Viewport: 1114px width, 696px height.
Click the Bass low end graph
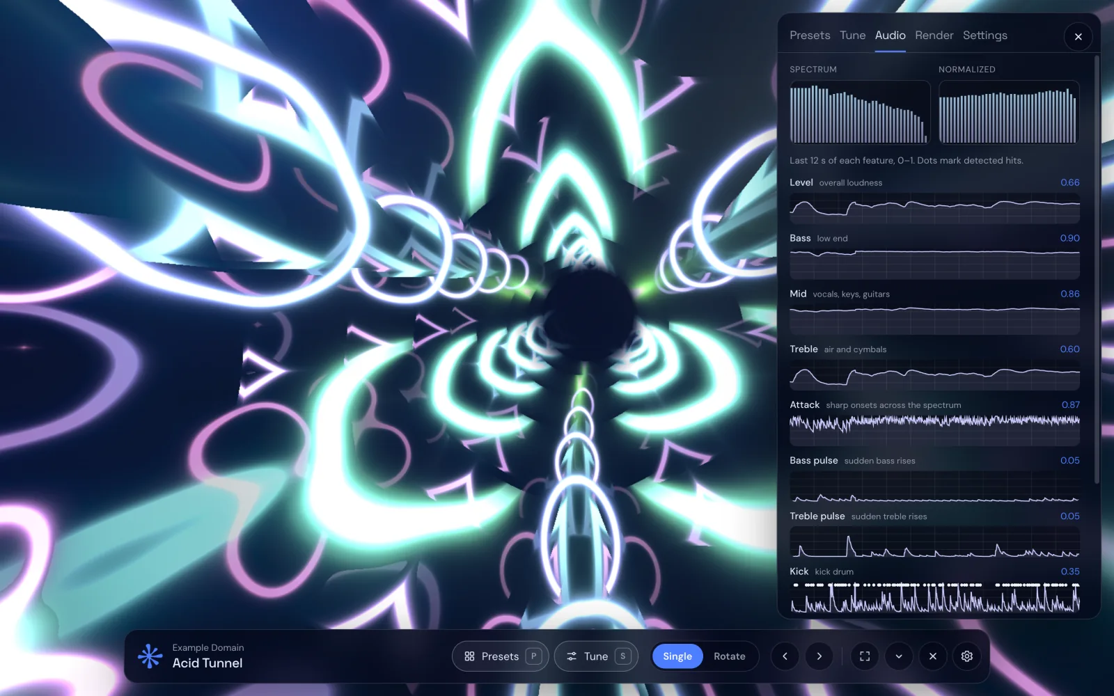(x=934, y=264)
